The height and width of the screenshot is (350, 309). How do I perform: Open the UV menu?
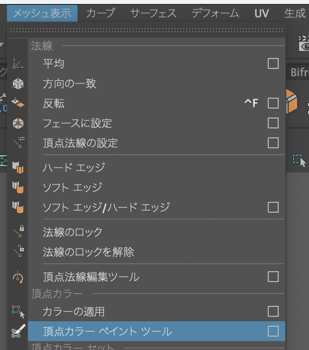pyautogui.click(x=262, y=13)
